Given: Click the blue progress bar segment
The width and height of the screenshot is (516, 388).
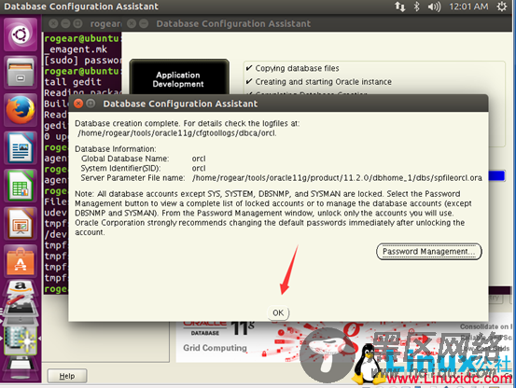Looking at the screenshot, I should click(x=496, y=176).
